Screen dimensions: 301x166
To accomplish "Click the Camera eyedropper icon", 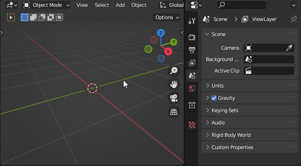I will (289, 48).
